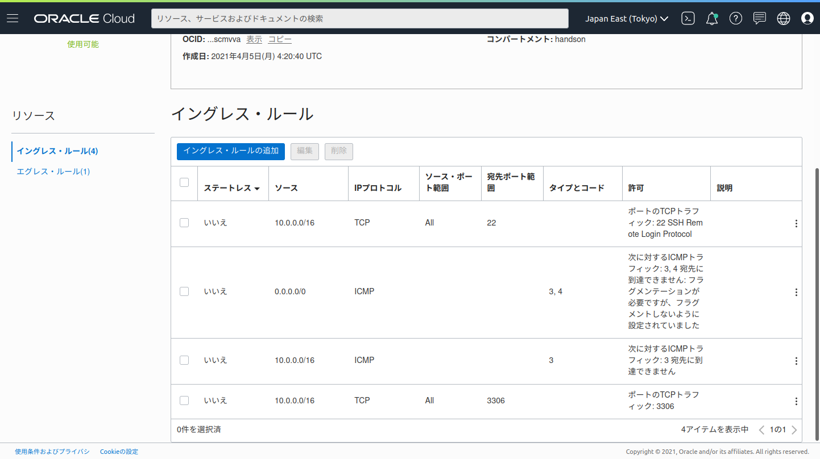Select the TCP port 22 rule checkbox
The height and width of the screenshot is (459, 820).
[184, 223]
